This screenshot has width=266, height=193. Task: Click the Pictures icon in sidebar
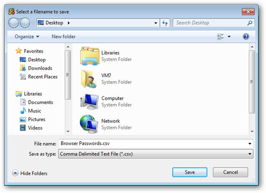(23, 119)
